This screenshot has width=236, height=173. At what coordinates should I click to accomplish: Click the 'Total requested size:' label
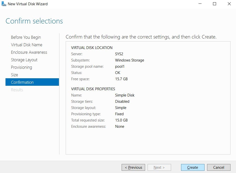88,120
